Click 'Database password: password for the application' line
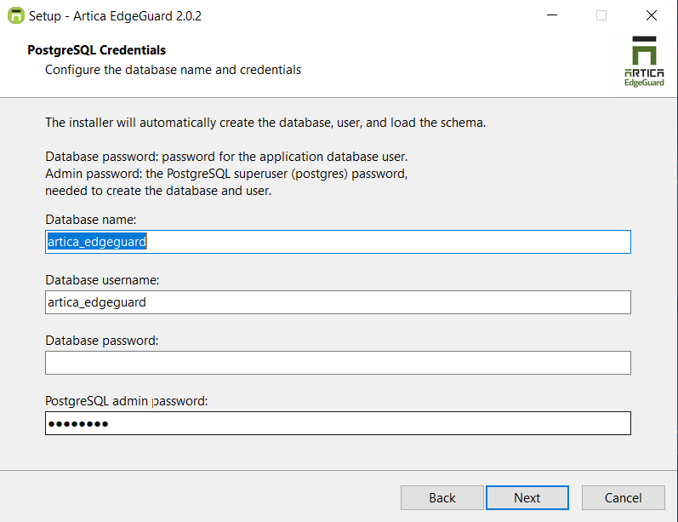This screenshot has height=522, width=678. [x=226, y=157]
